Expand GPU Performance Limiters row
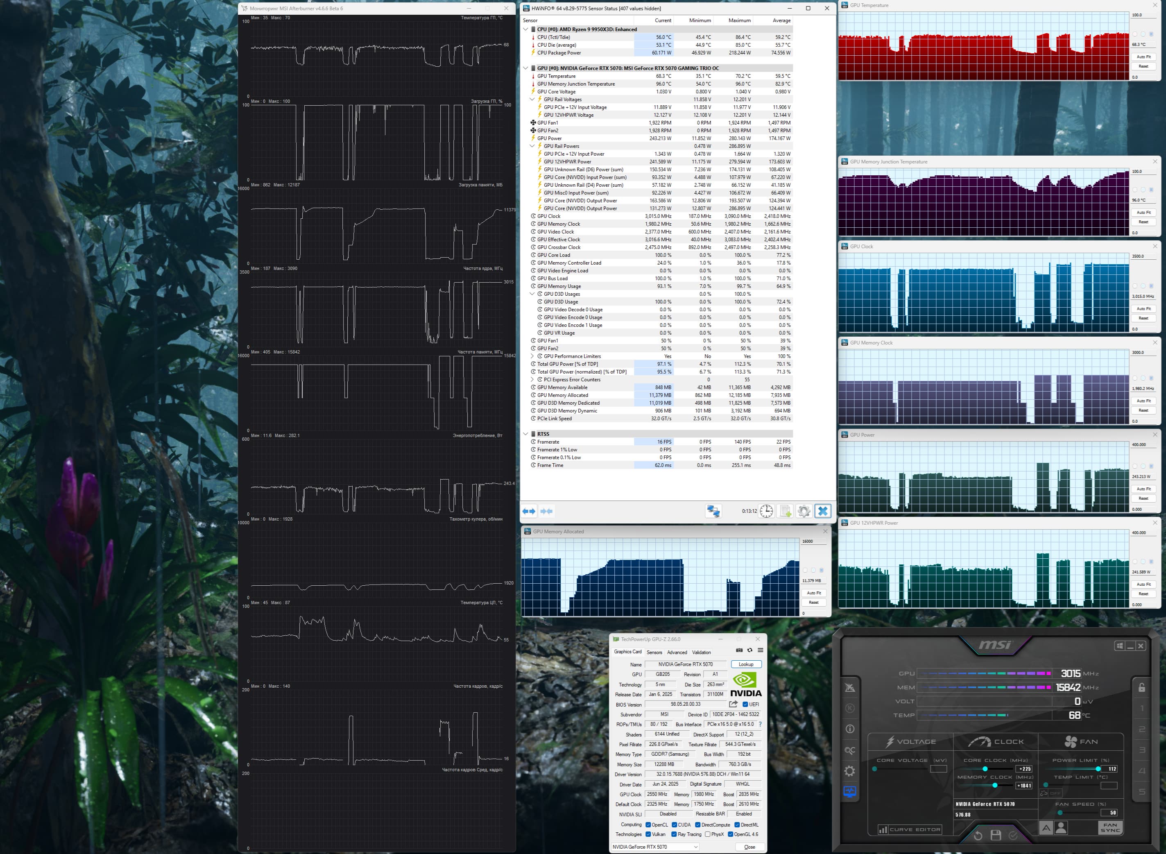1166x854 pixels. [x=532, y=356]
